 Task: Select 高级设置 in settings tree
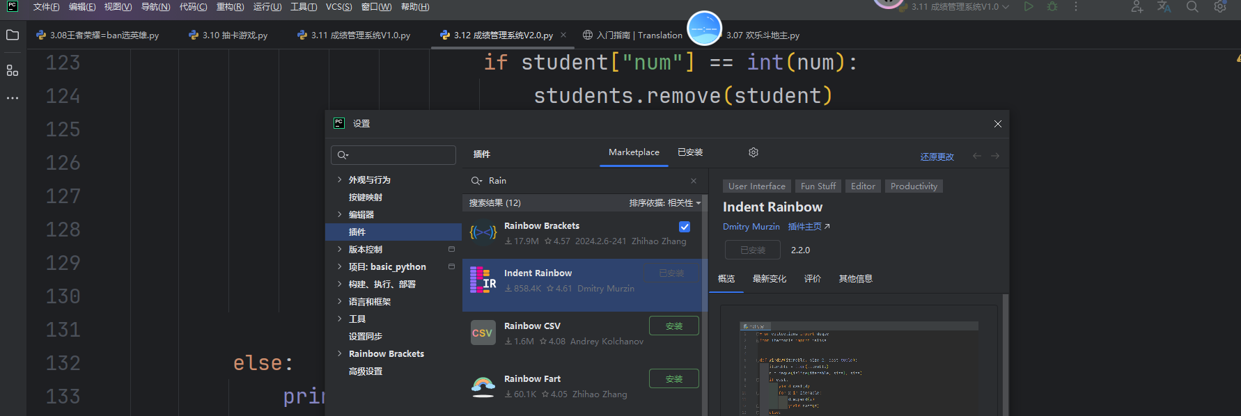(365, 371)
